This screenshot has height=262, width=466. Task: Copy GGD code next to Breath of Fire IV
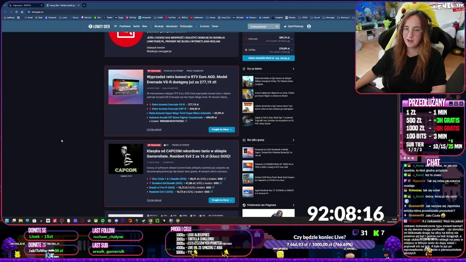pos(213,187)
